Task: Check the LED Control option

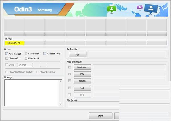Action: coord(26,58)
